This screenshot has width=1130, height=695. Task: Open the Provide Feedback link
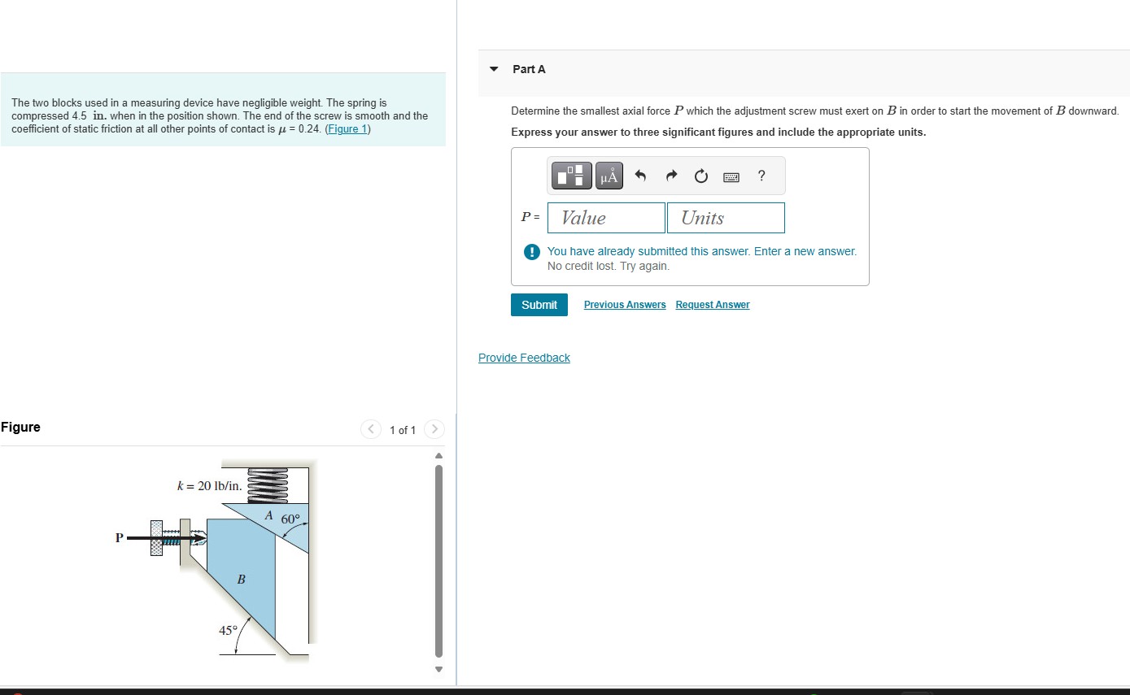click(524, 358)
